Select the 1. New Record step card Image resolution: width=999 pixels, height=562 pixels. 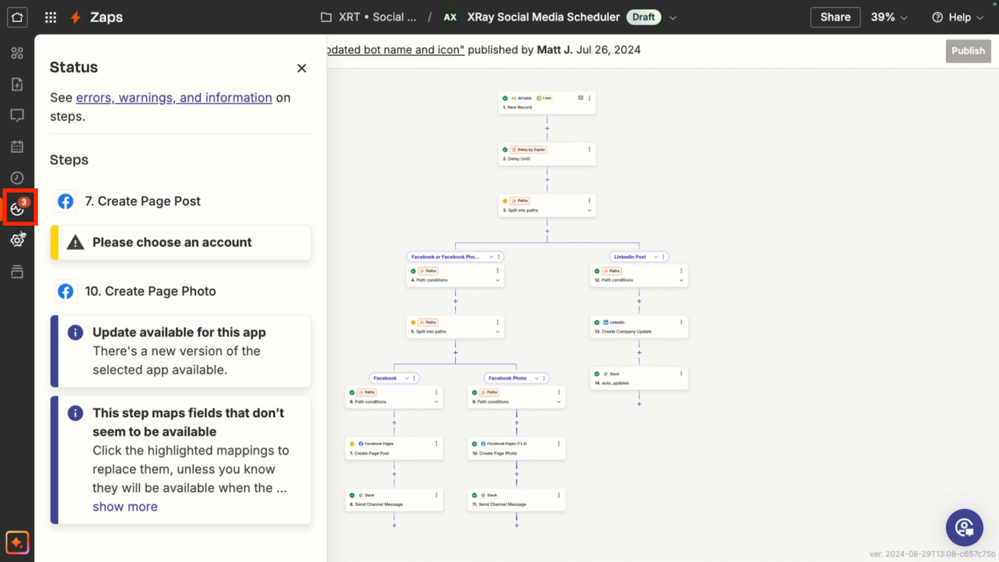pos(547,103)
